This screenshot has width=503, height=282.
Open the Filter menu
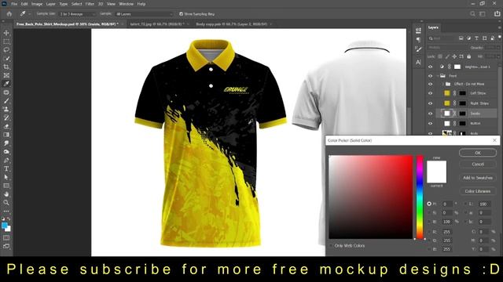click(90, 4)
